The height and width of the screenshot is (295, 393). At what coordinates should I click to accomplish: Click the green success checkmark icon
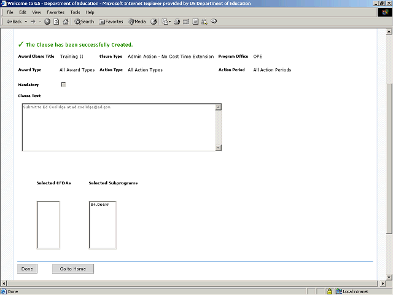(x=21, y=44)
